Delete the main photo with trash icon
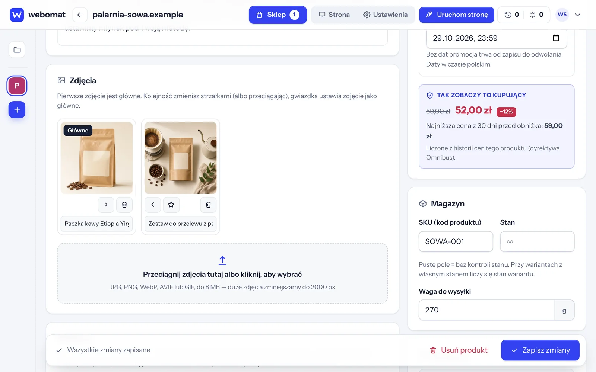596x372 pixels. [124, 205]
